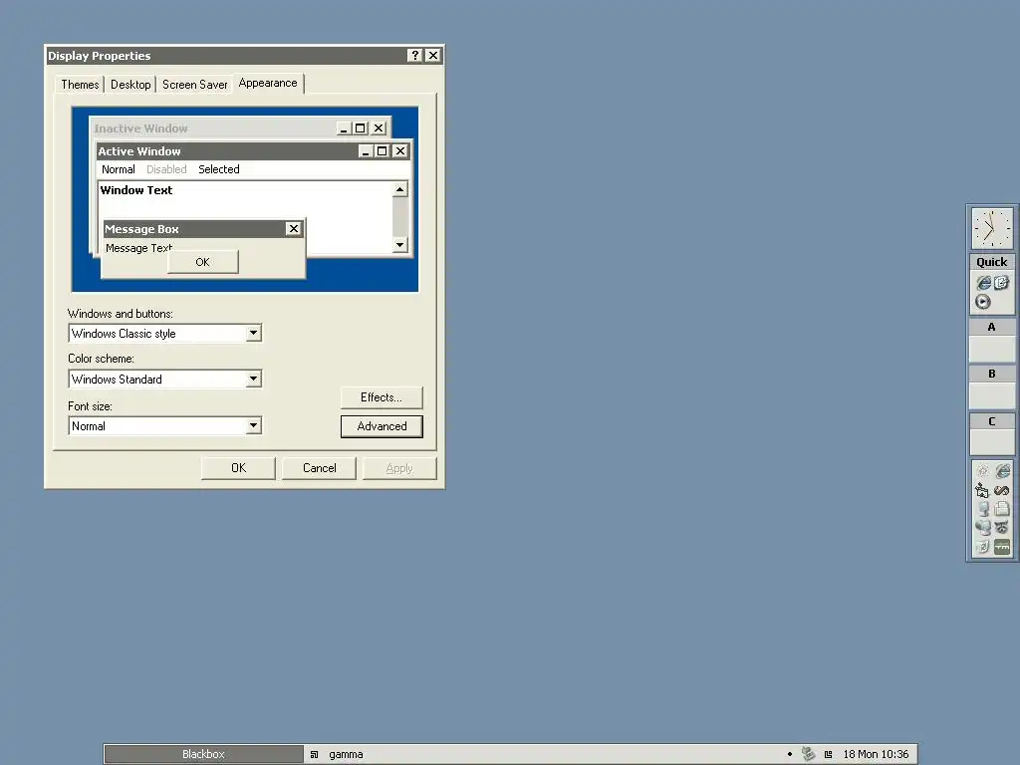
Task: Click the green meter icon in the dock tray
Action: click(x=1002, y=547)
